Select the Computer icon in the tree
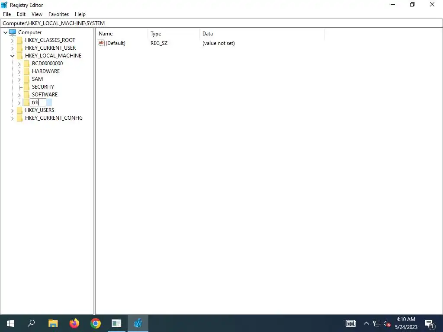443x332 pixels. [x=13, y=32]
